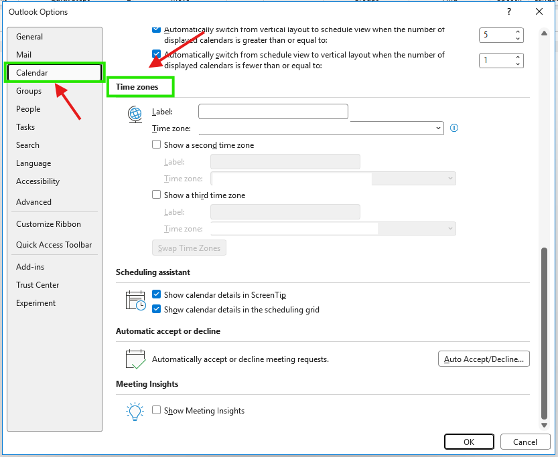Viewport: 558px width, 457px height.
Task: Click the Automatic accept or decline heading
Action: pos(168,331)
